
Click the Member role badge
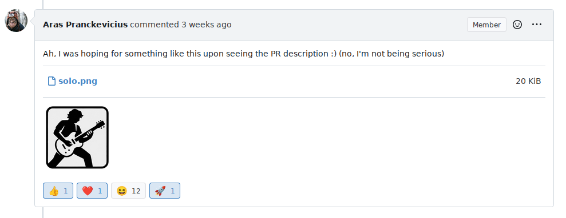[x=486, y=25]
